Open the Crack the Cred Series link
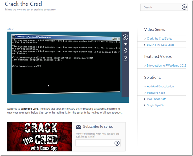Screen dimensions: 193x156 click(x=159, y=39)
